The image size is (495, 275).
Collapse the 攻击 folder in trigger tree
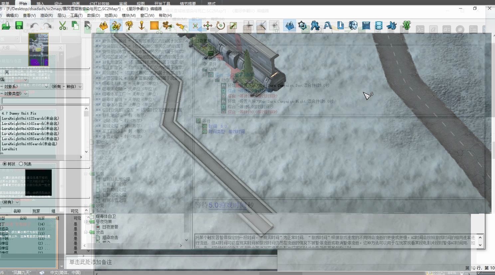coord(86,232)
